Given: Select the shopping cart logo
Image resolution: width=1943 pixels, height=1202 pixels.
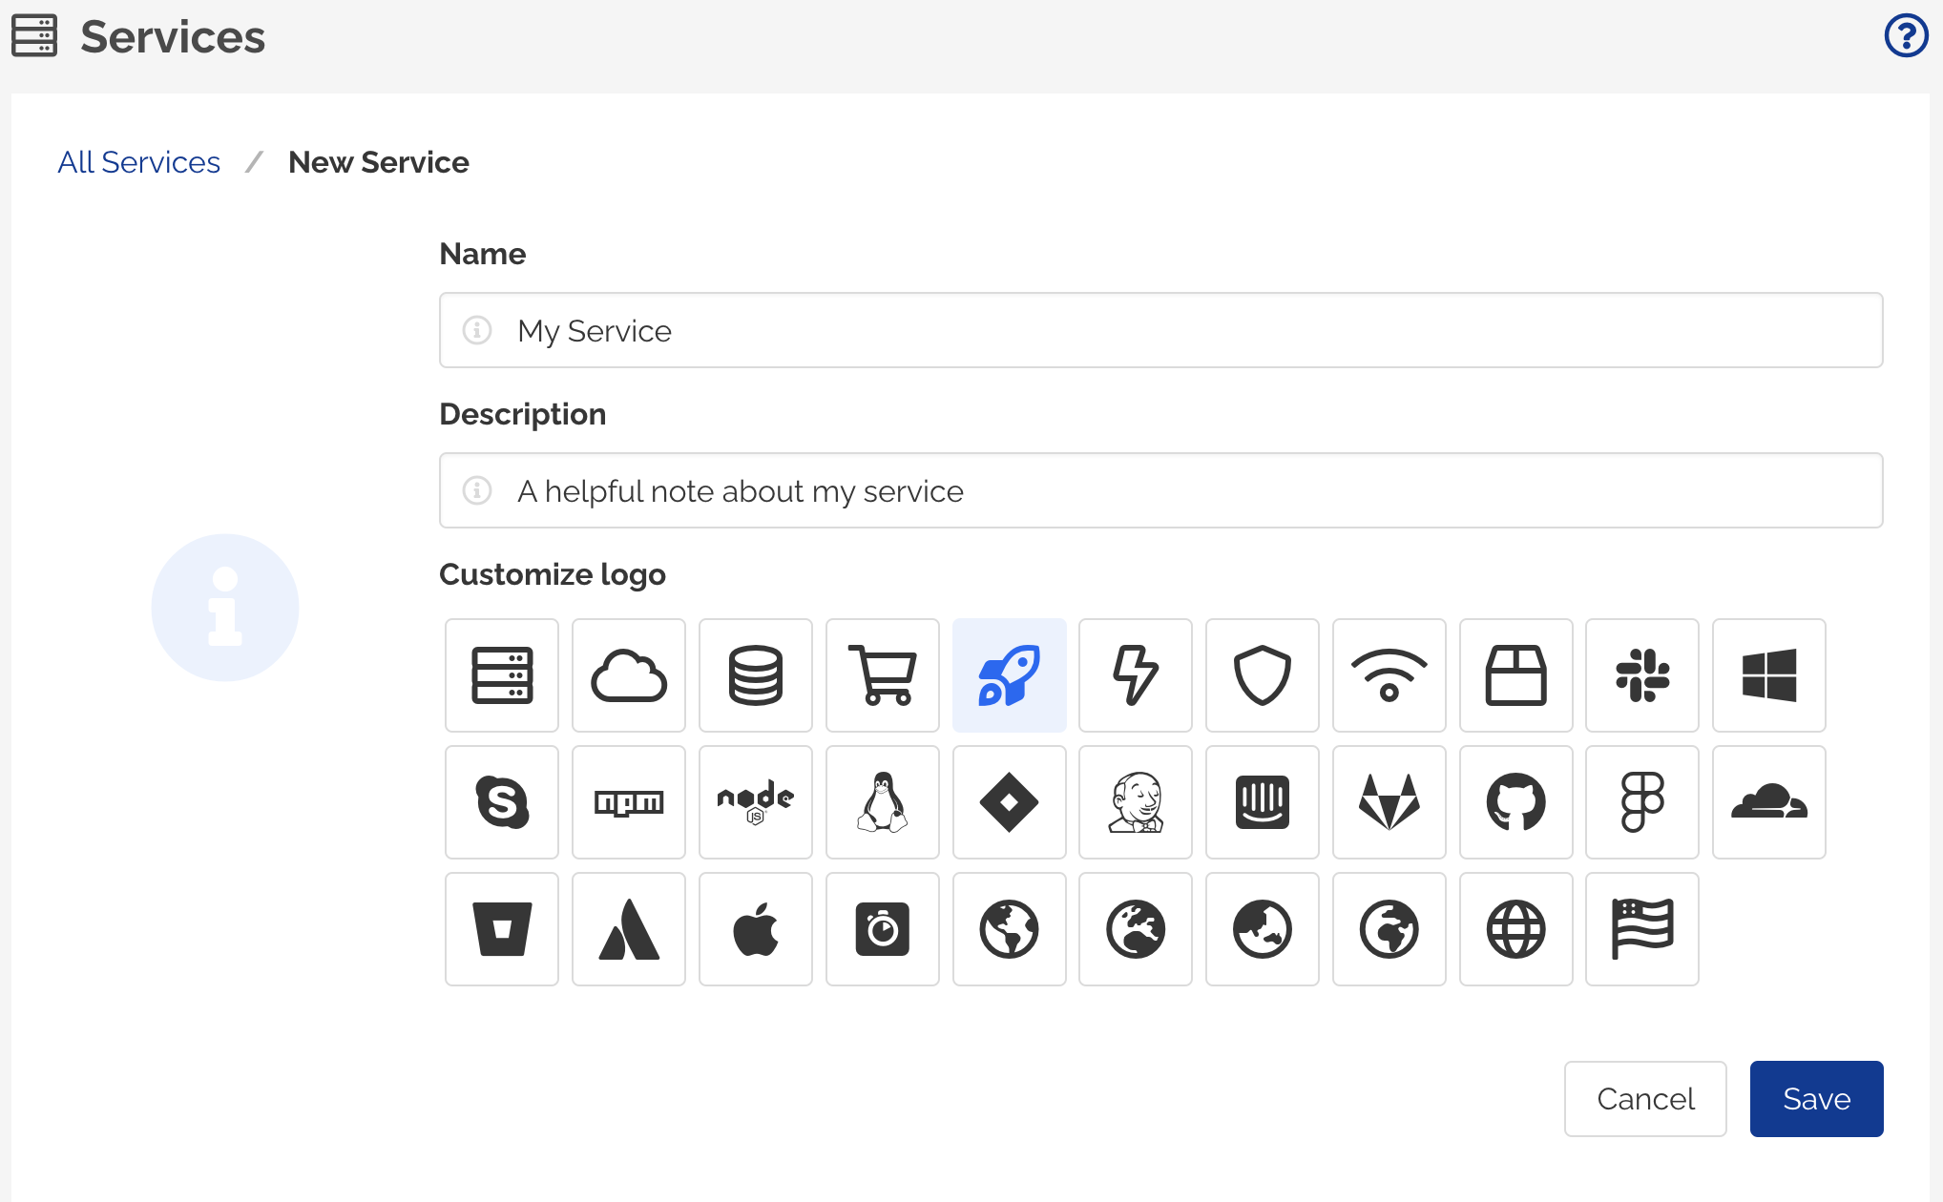Looking at the screenshot, I should pyautogui.click(x=882, y=675).
